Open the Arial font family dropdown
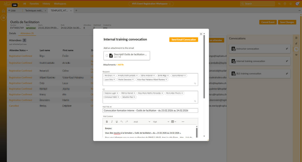This screenshot has width=302, height=162. pos(142,122)
